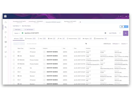Click endpoint icon in process ID 5328 row

tap(44, 60)
